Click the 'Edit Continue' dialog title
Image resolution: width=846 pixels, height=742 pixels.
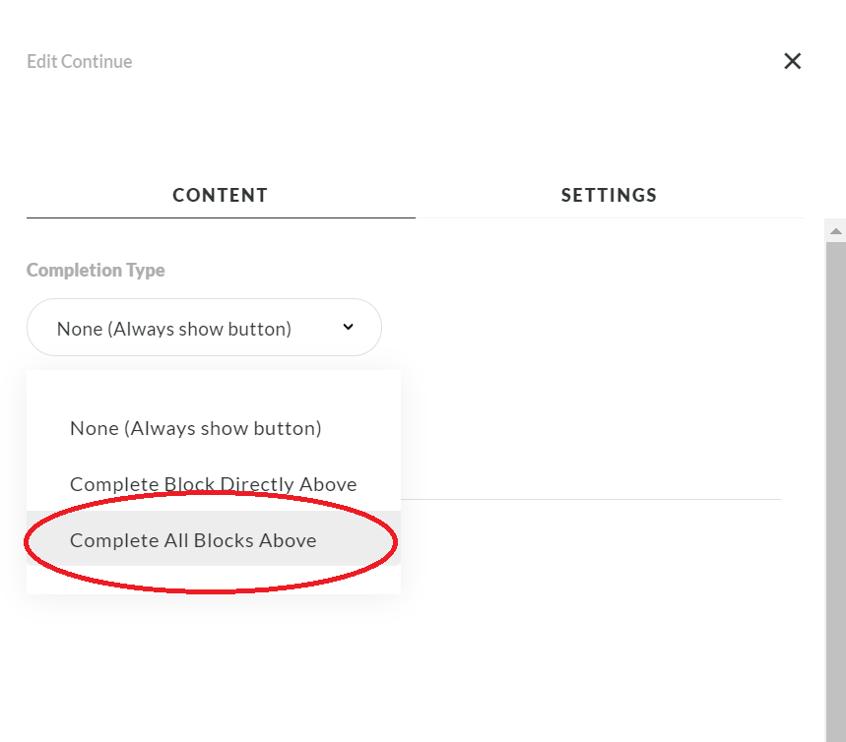pos(80,62)
